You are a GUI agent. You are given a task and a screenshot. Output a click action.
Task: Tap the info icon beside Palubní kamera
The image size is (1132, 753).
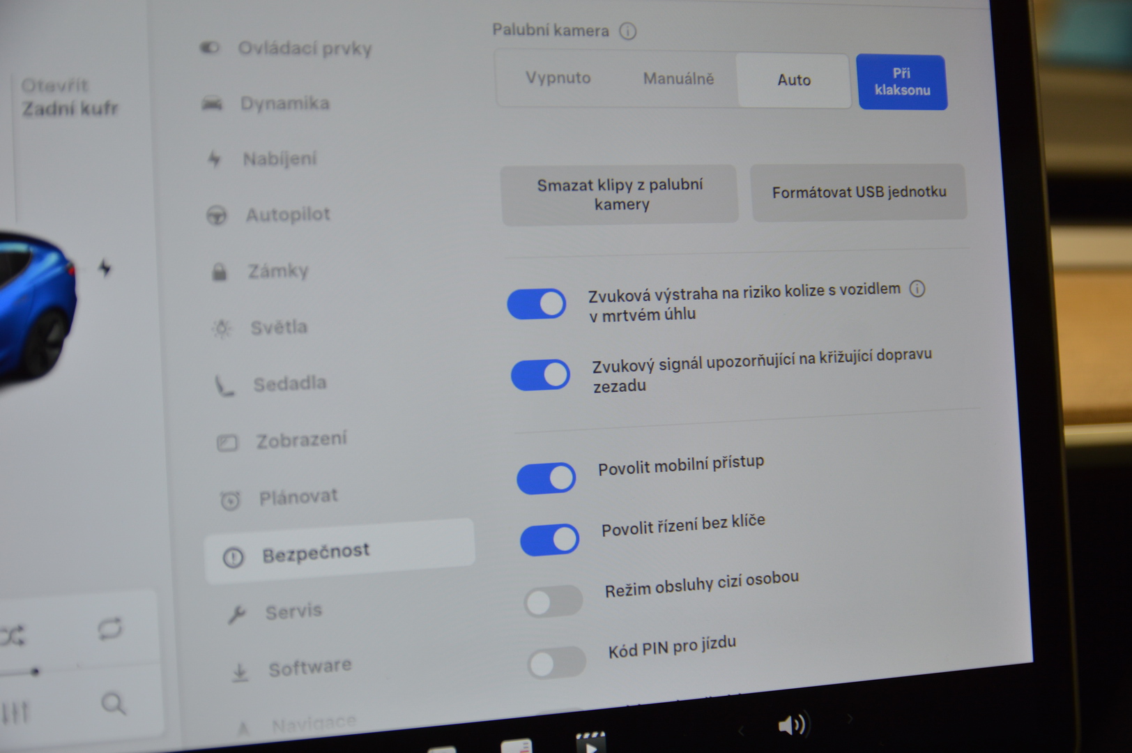(x=627, y=31)
